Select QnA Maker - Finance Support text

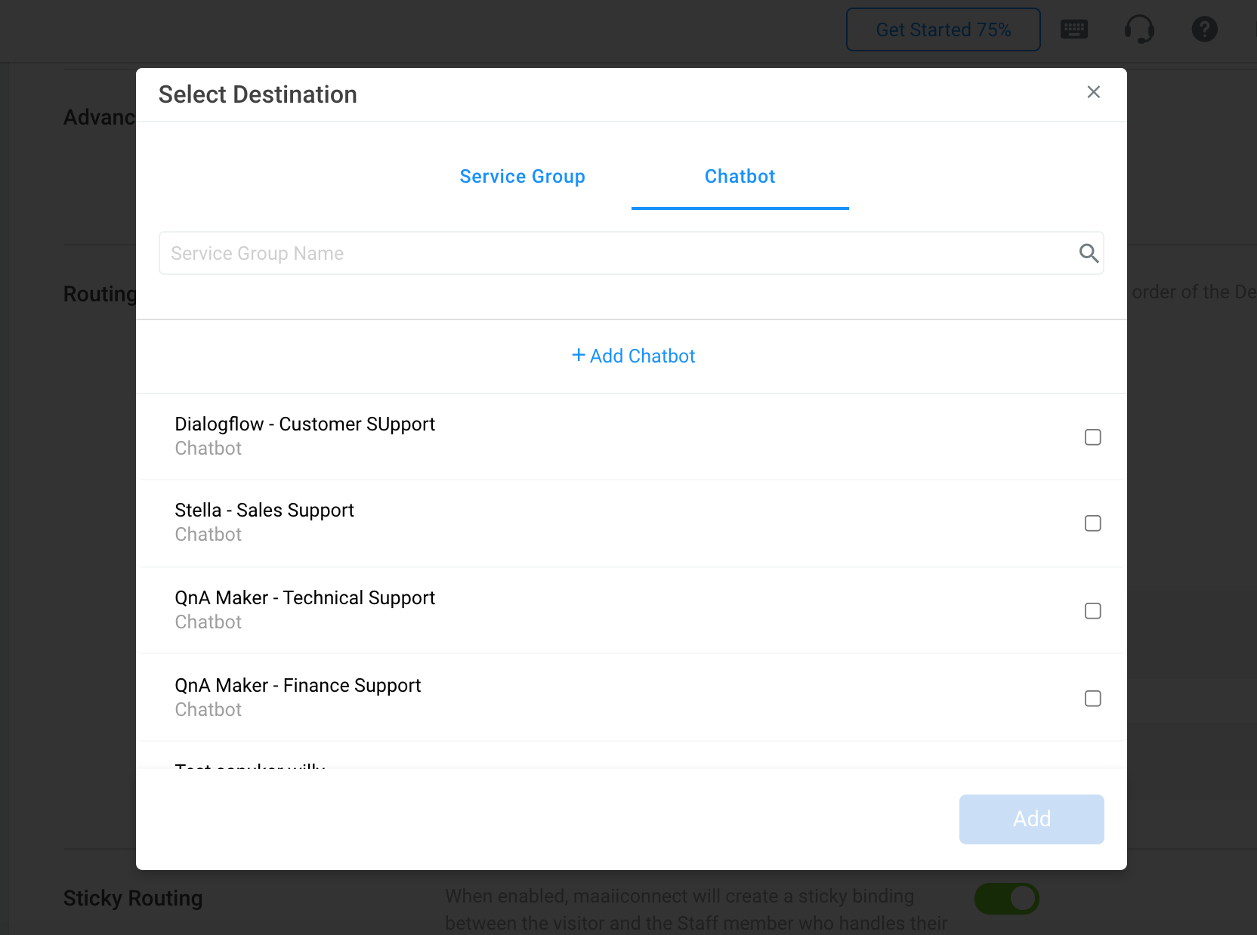pyautogui.click(x=298, y=686)
